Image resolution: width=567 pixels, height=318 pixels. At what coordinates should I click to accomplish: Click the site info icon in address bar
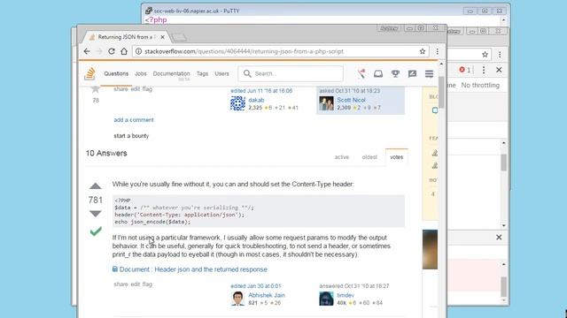coord(138,51)
